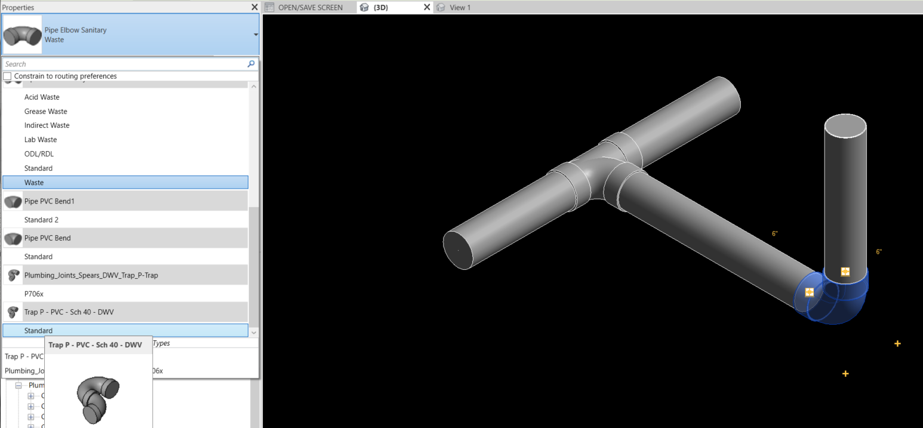
Task: Collapse the Plumbing node in the project browser
Action: (20, 384)
